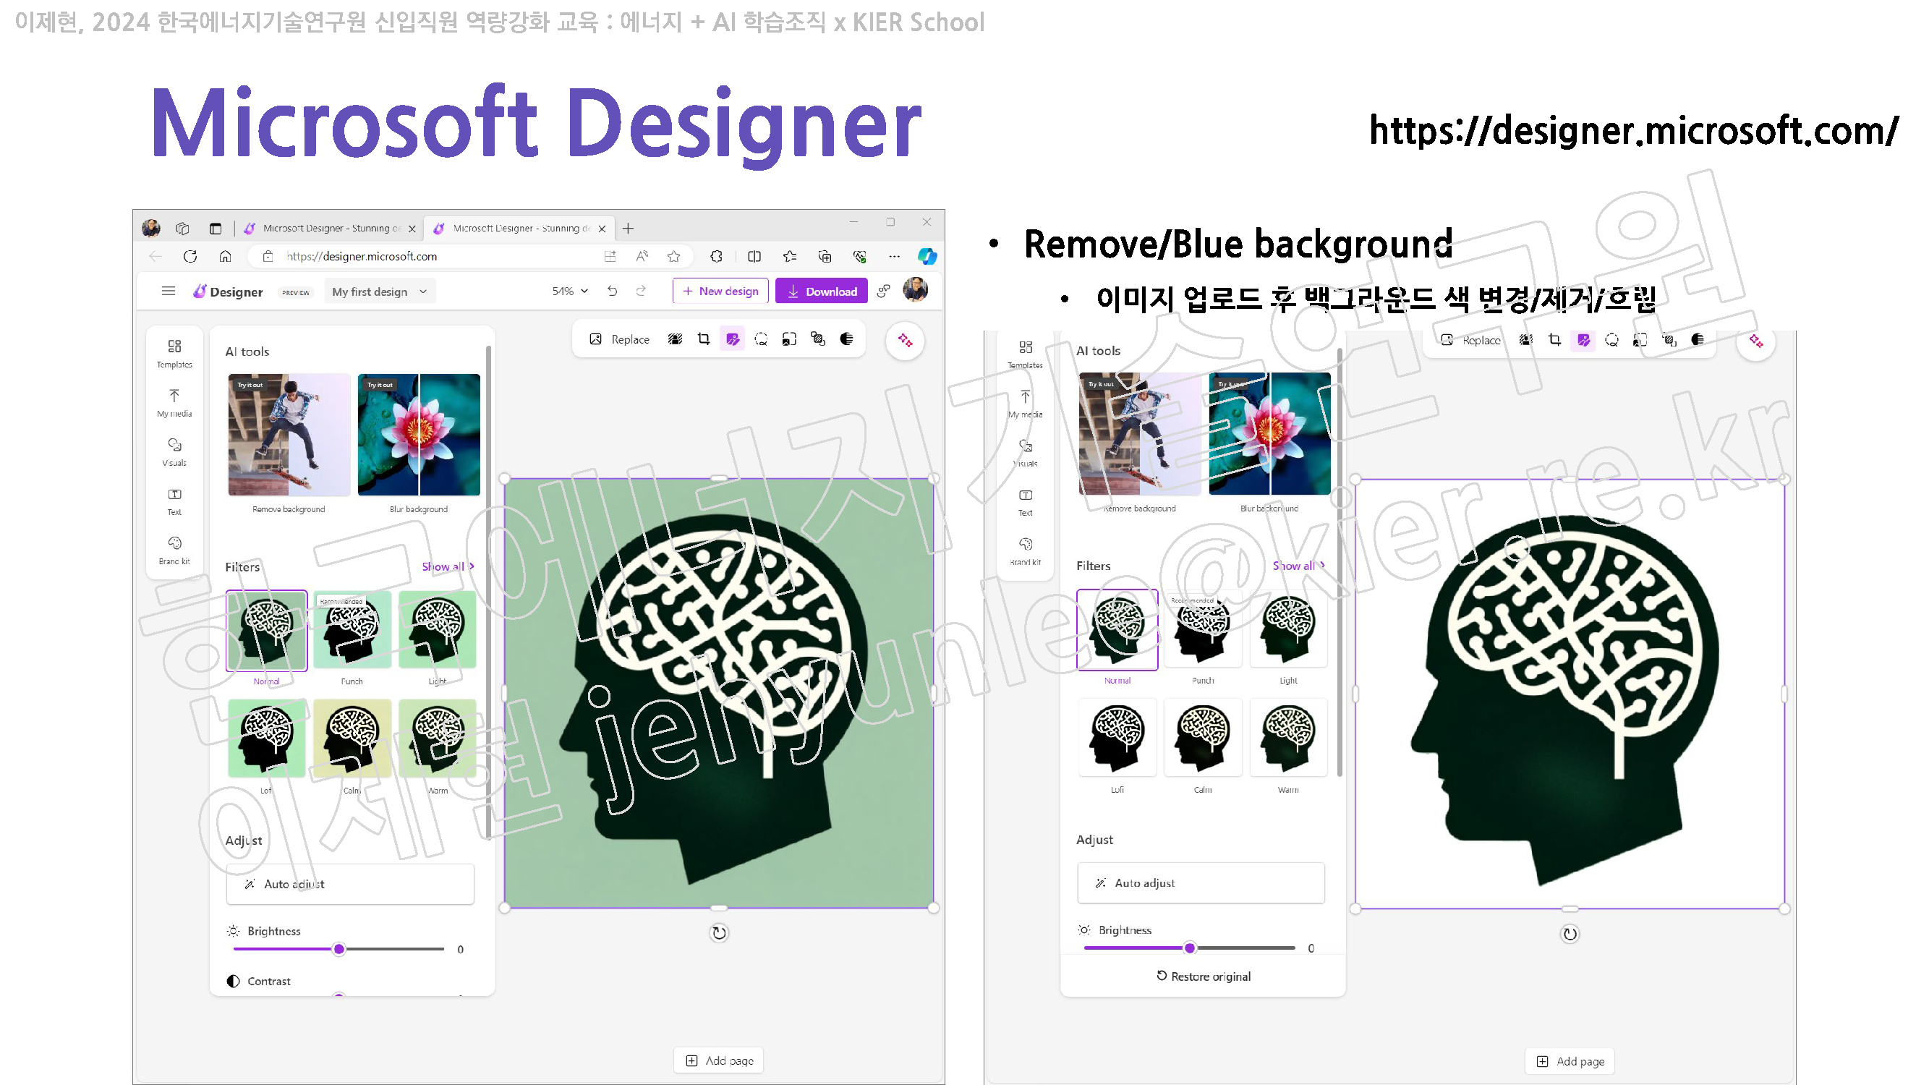Screen dimensions: 1929x1085
Task: Expand the My first design dropdown
Action: pyautogui.click(x=380, y=292)
